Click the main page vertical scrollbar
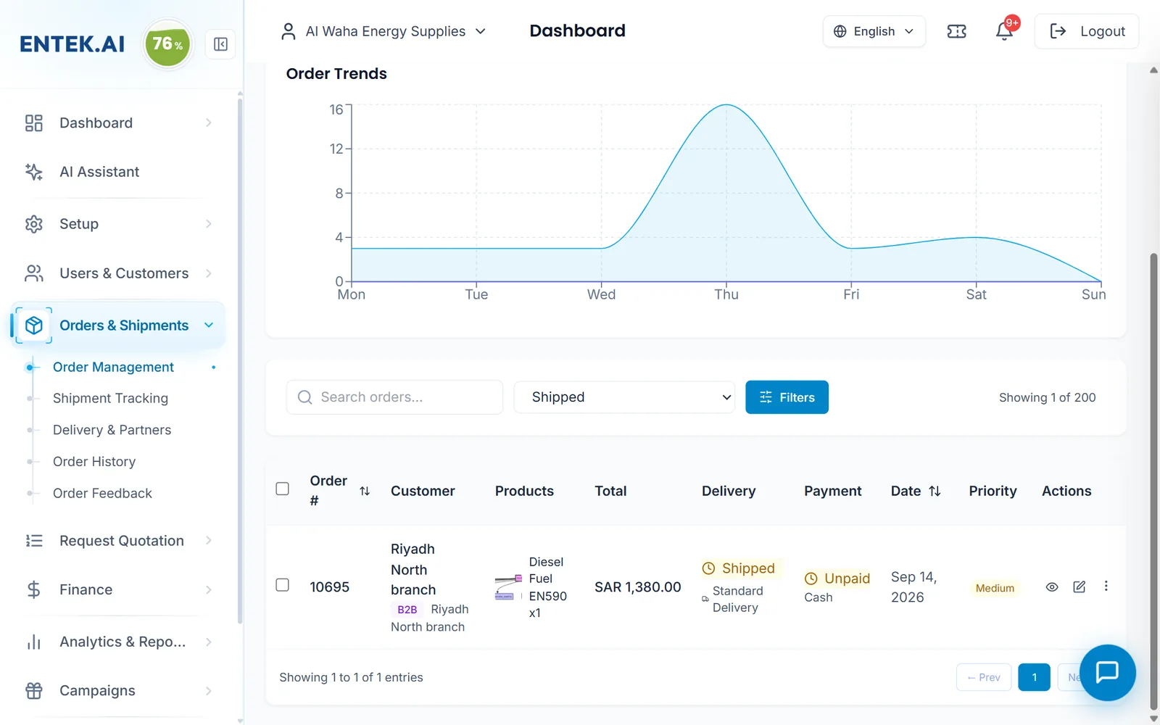The height and width of the screenshot is (725, 1160). (1153, 482)
